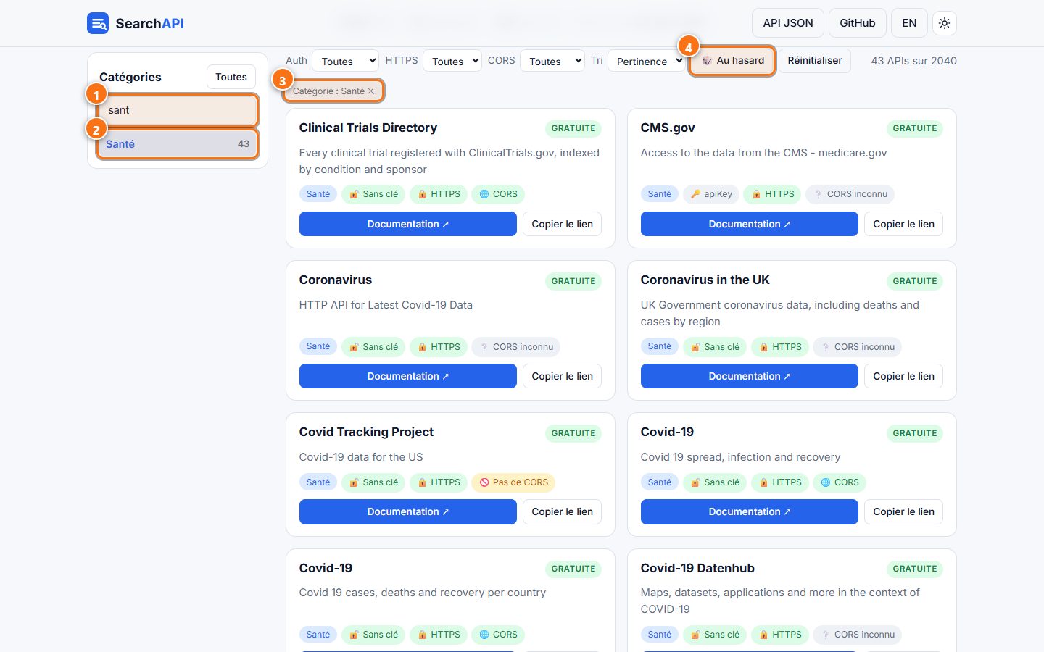This screenshot has width=1044, height=652.
Task: Toggle the light/dark theme sun icon
Action: point(945,23)
